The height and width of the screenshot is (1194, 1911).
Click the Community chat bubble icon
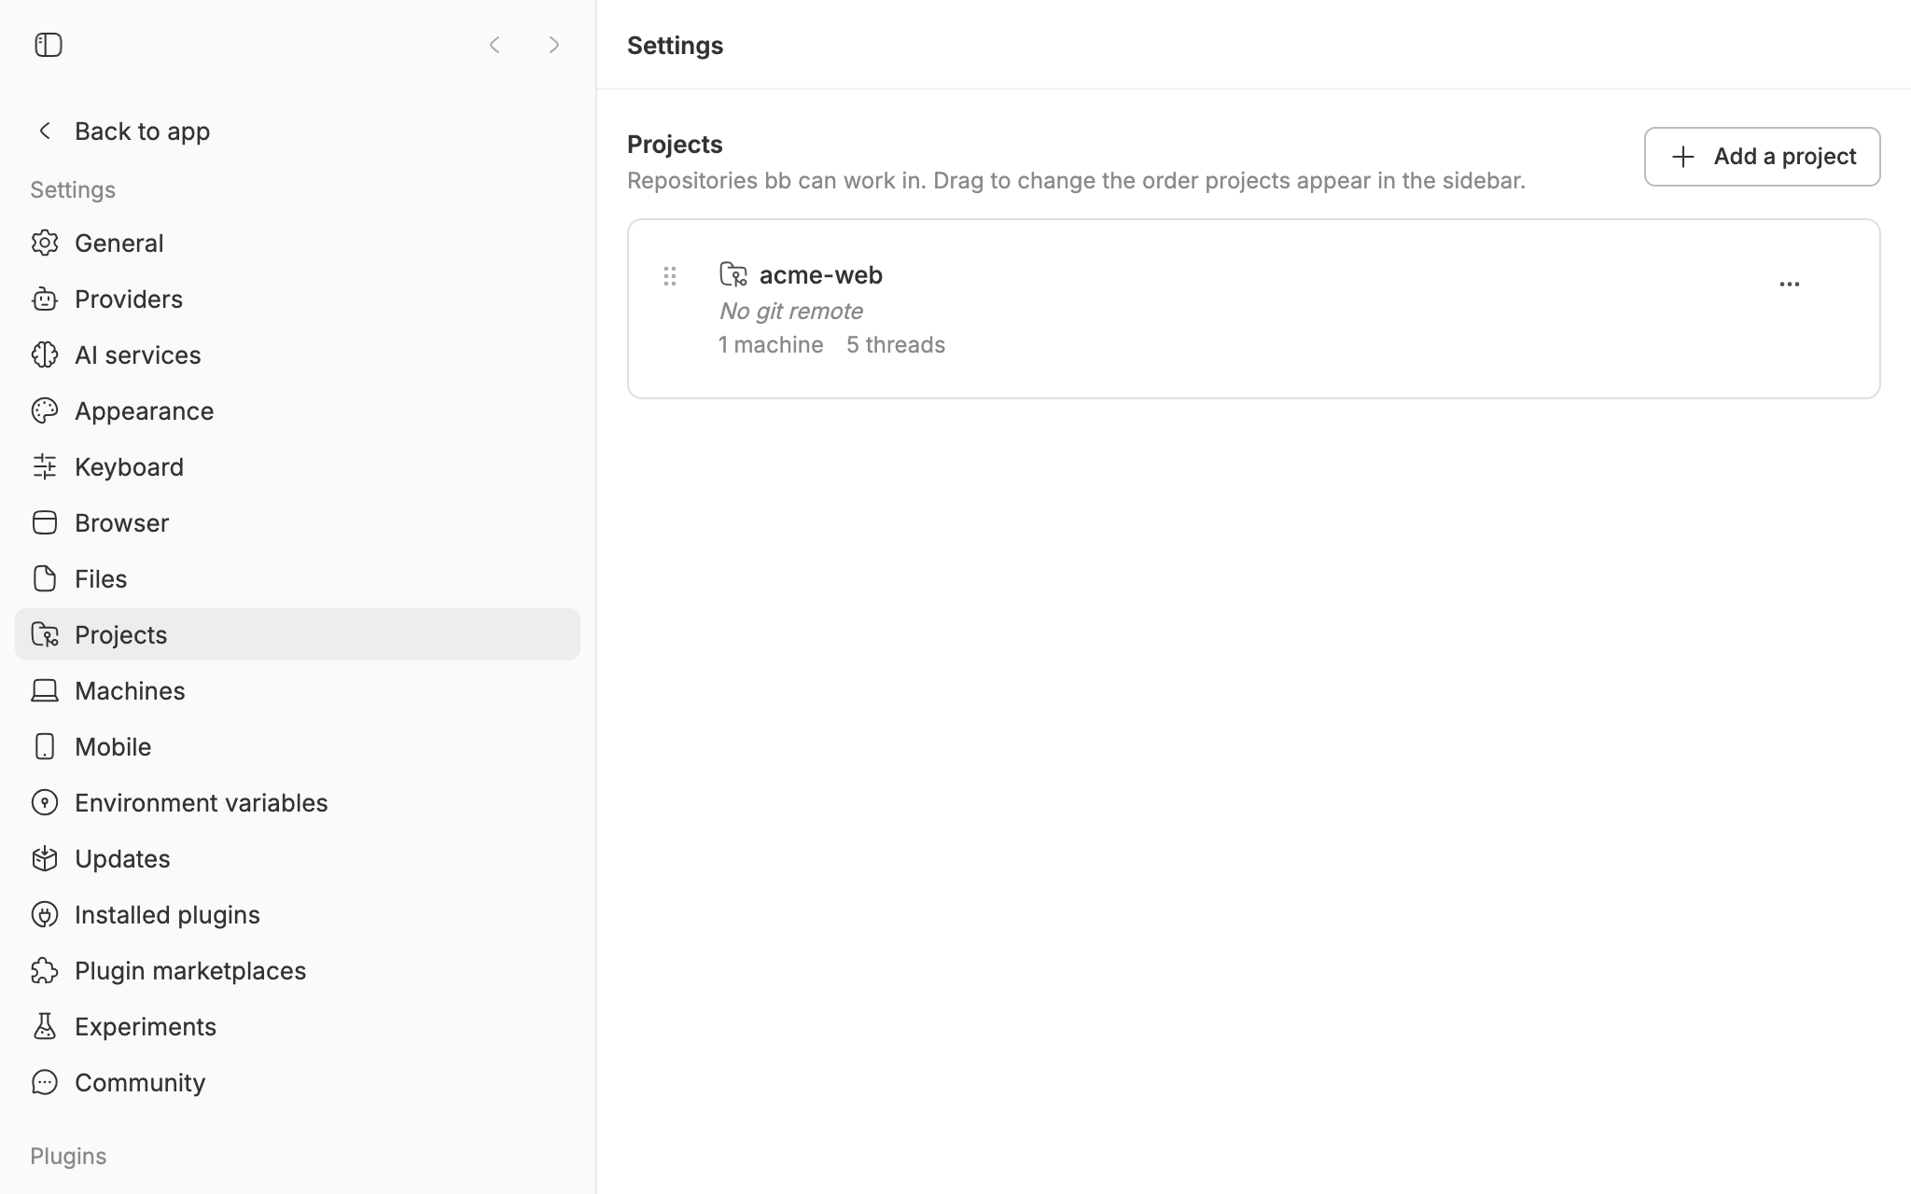(45, 1082)
